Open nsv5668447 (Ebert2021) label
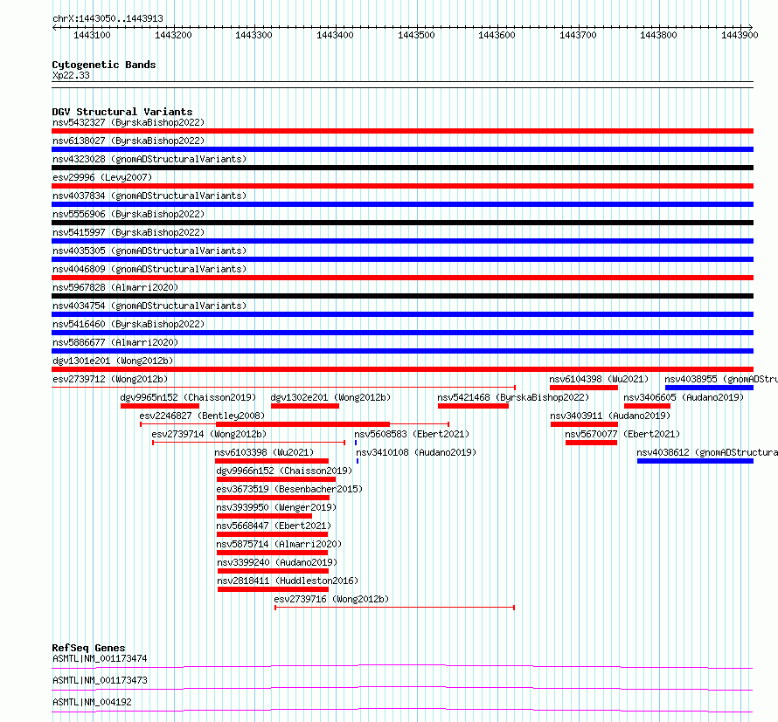 coord(274,526)
